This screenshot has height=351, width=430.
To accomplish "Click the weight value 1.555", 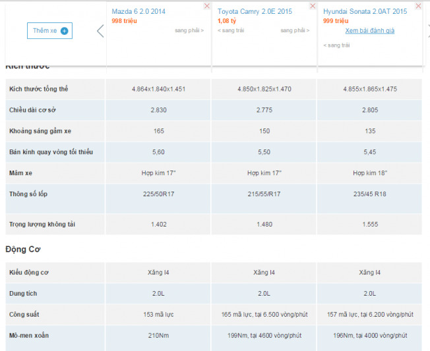I will (370, 225).
